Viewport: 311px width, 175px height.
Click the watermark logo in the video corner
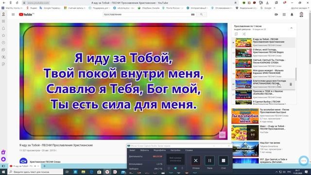click(x=222, y=135)
